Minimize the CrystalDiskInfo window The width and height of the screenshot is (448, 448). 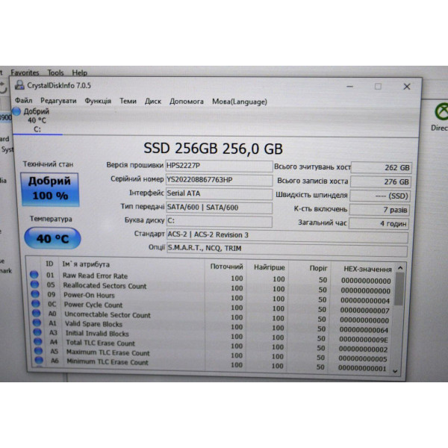pos(349,87)
